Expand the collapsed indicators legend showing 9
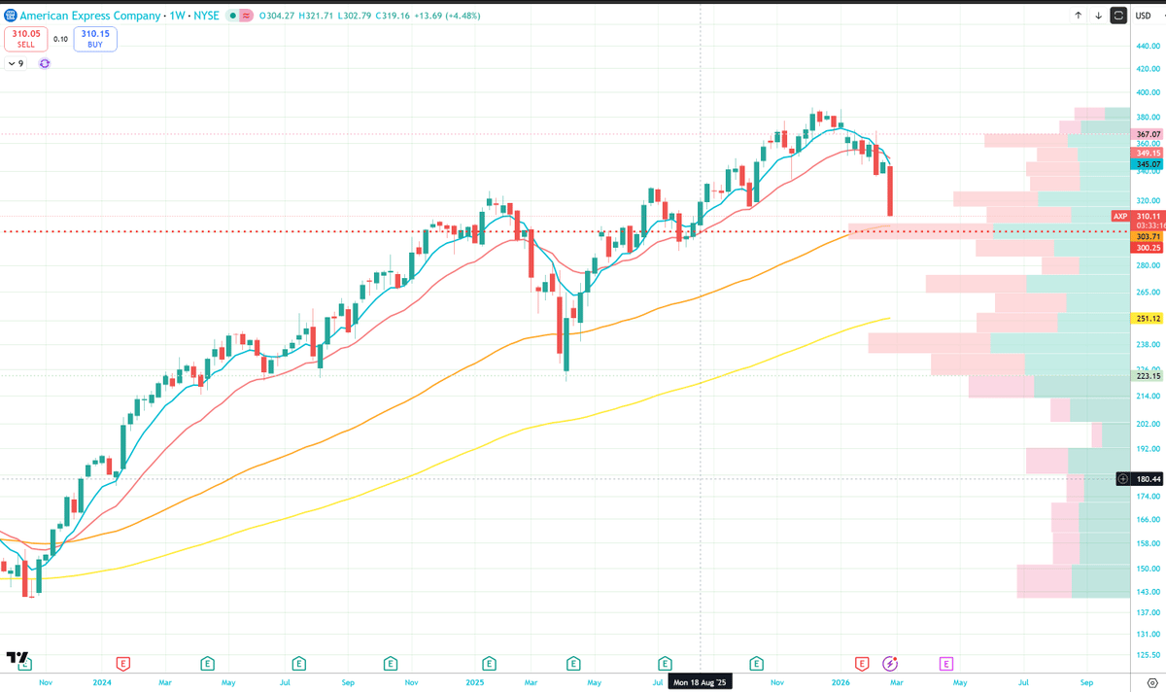Viewport: 1166px width, 692px height. click(16, 63)
